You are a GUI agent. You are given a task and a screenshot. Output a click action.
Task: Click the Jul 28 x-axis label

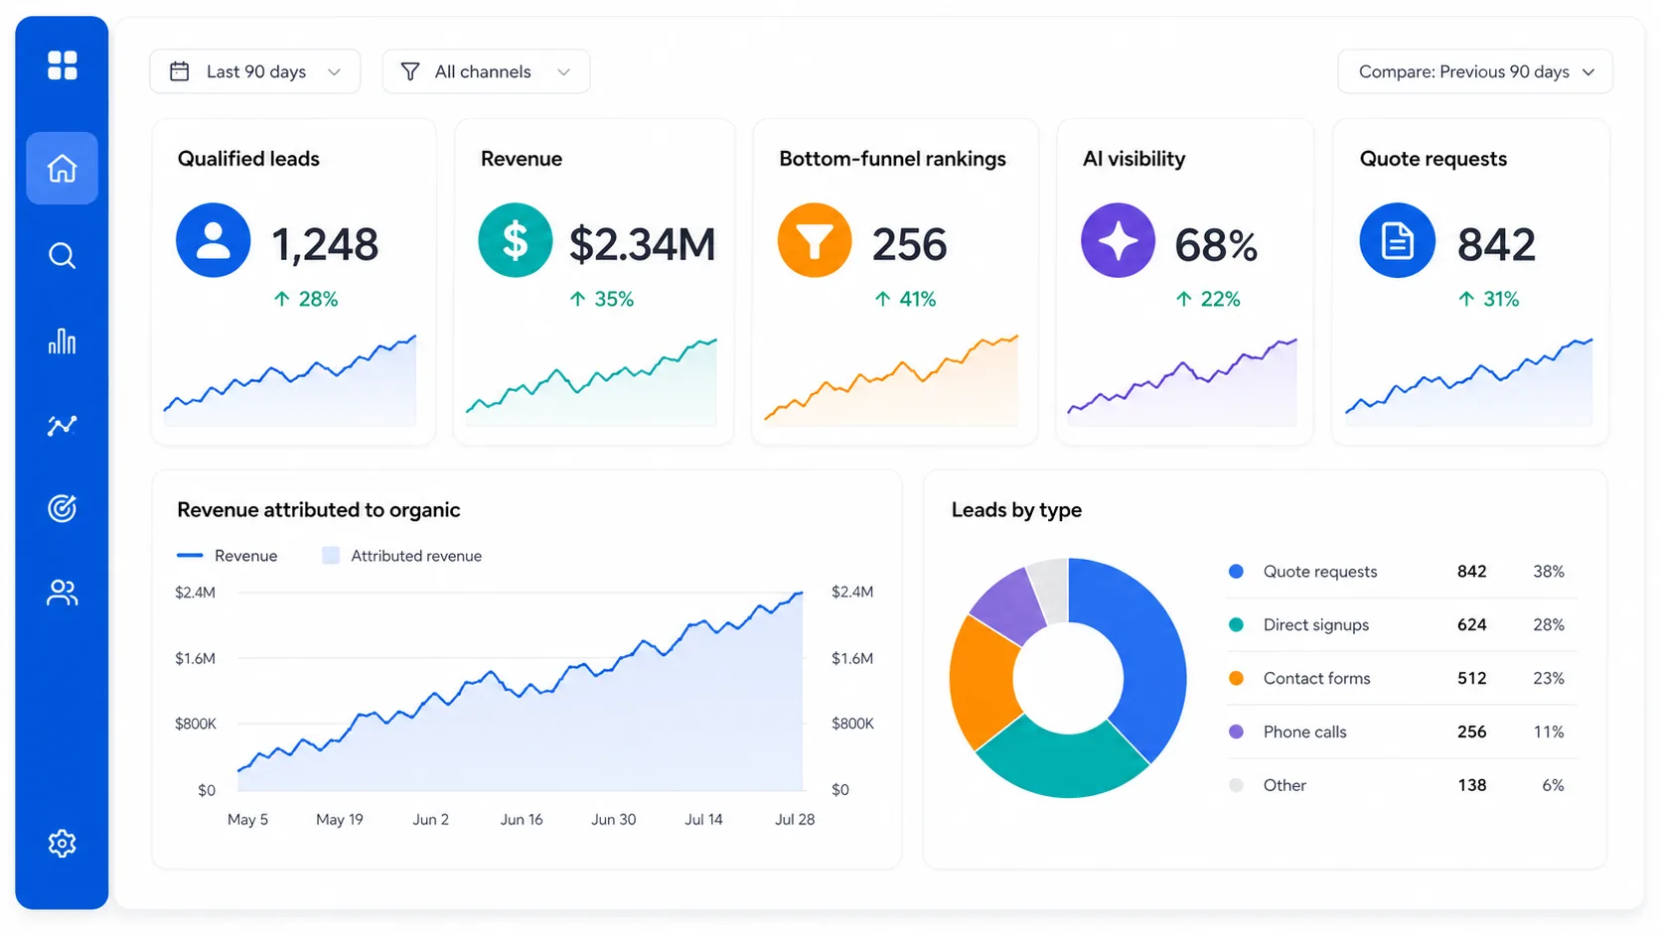[x=795, y=820]
